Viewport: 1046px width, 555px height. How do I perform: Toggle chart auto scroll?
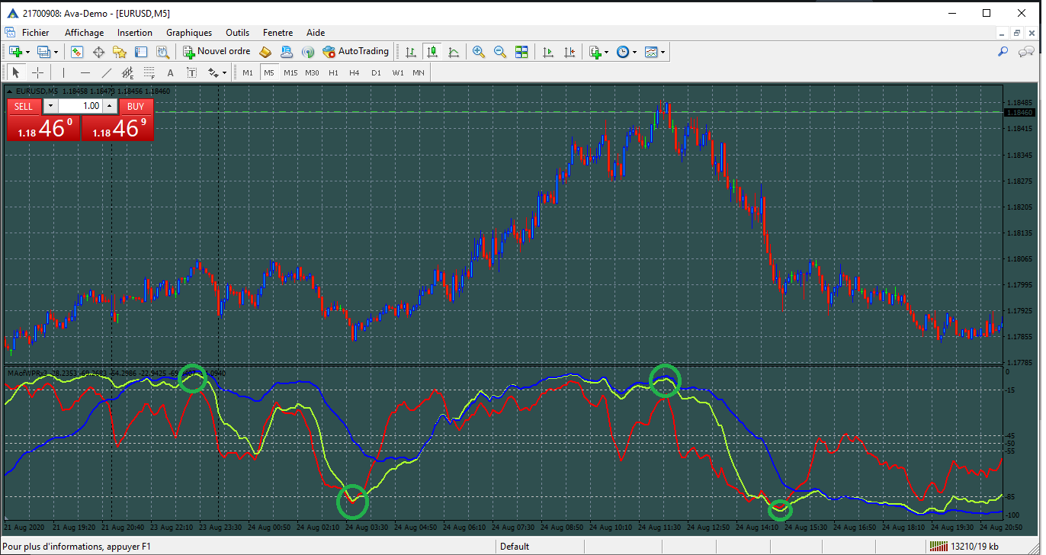click(x=548, y=52)
